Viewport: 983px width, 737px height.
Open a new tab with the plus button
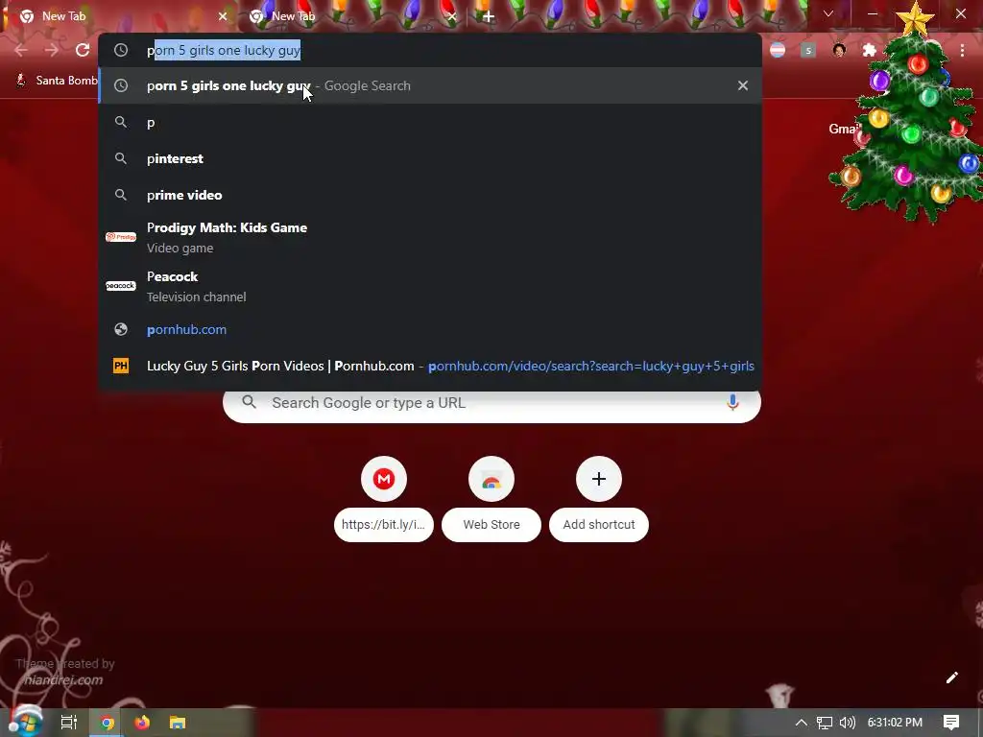tap(489, 16)
